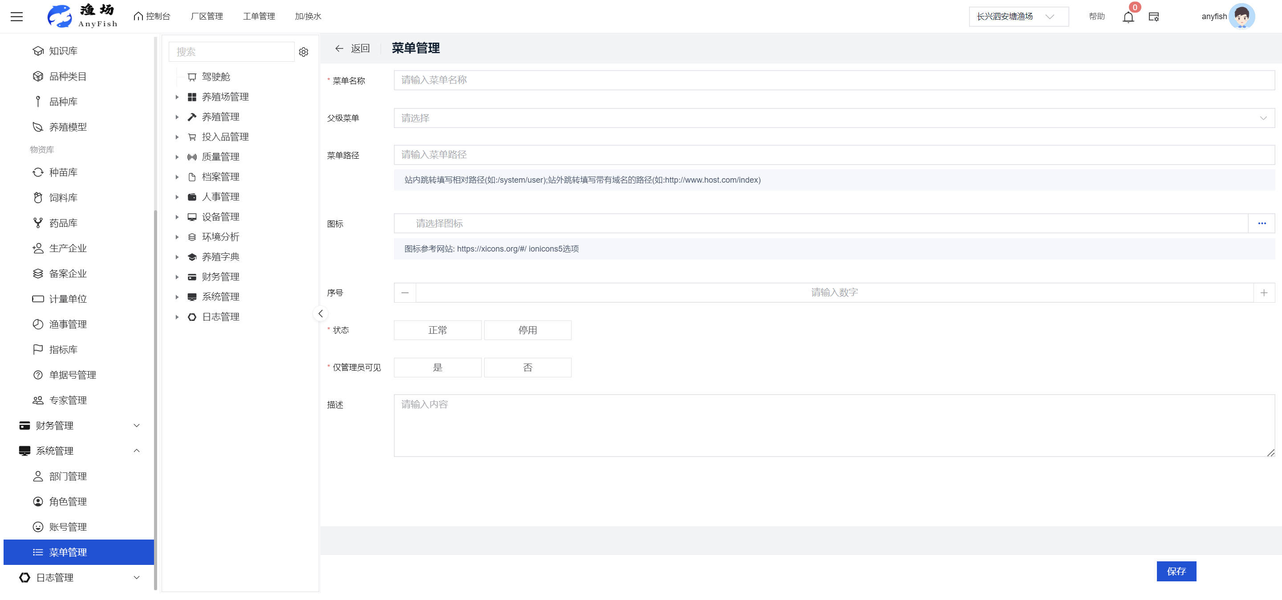1282x600 pixels.
Task: Open the 长兴泗安塘渔场 farm selector
Action: (x=1018, y=16)
